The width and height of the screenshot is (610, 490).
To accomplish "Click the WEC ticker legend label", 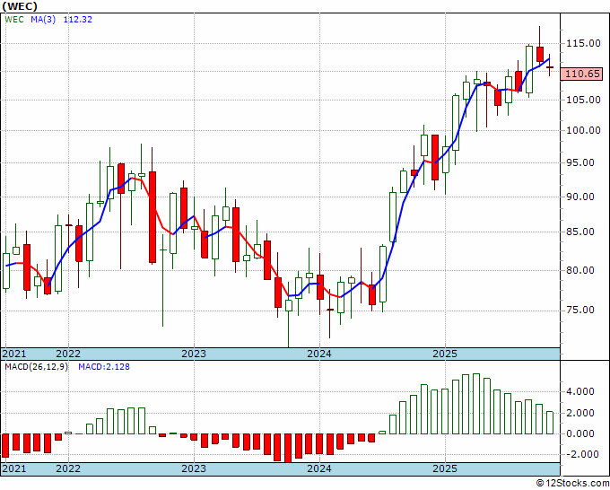I will point(14,20).
